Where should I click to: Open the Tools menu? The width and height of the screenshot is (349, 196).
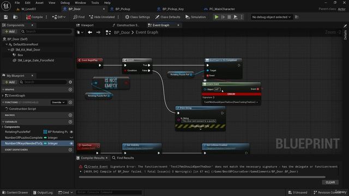tap(95, 3)
